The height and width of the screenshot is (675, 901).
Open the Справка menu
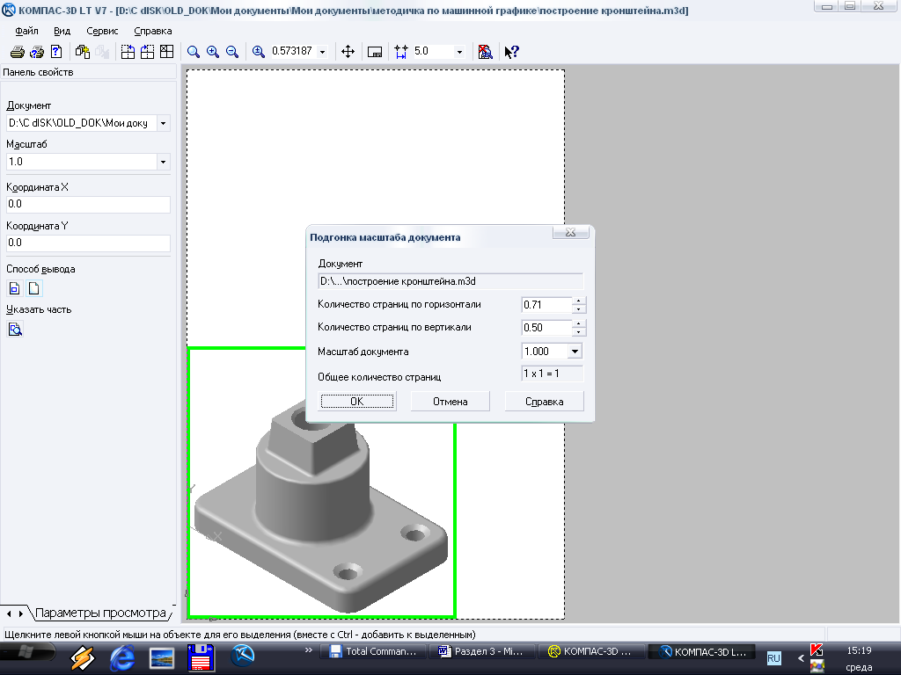[x=153, y=31]
